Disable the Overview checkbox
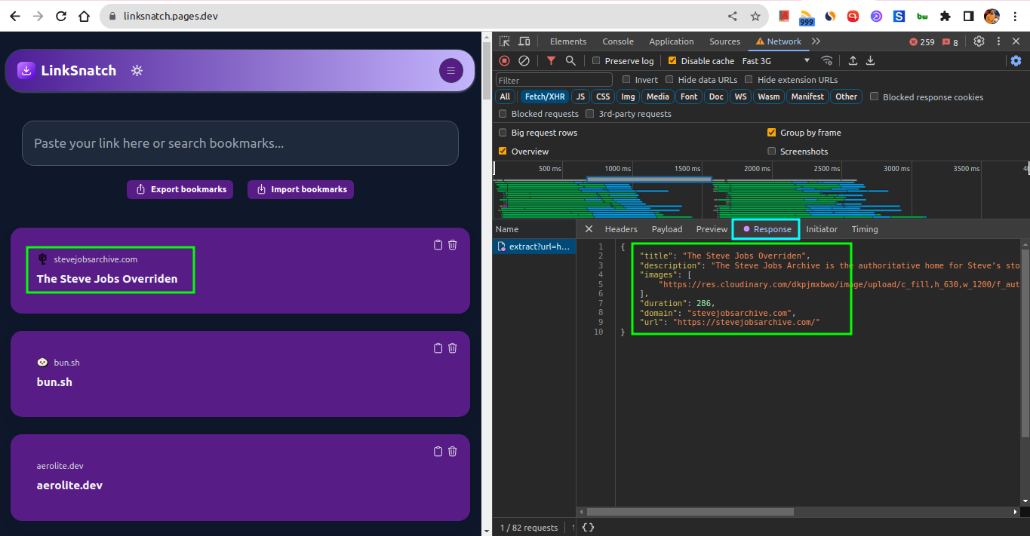 coord(503,152)
